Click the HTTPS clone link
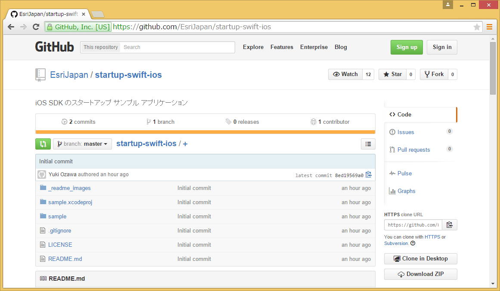This screenshot has height=291, width=500. [x=432, y=237]
